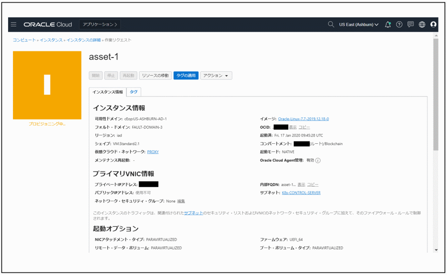Open the language globe icon
Screen dimensions: 447x275
422,25
